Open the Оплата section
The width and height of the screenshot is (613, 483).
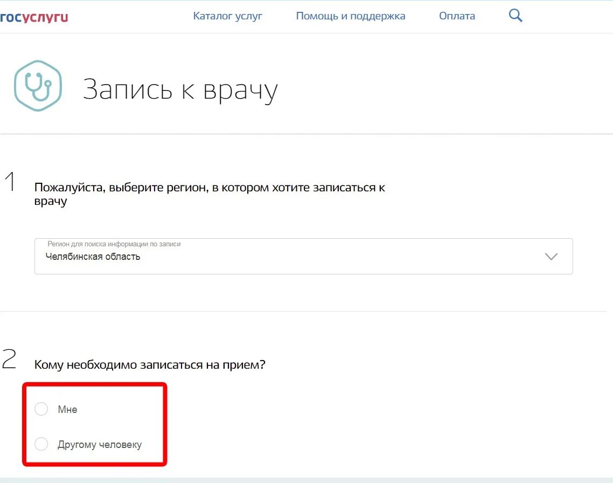(x=457, y=16)
